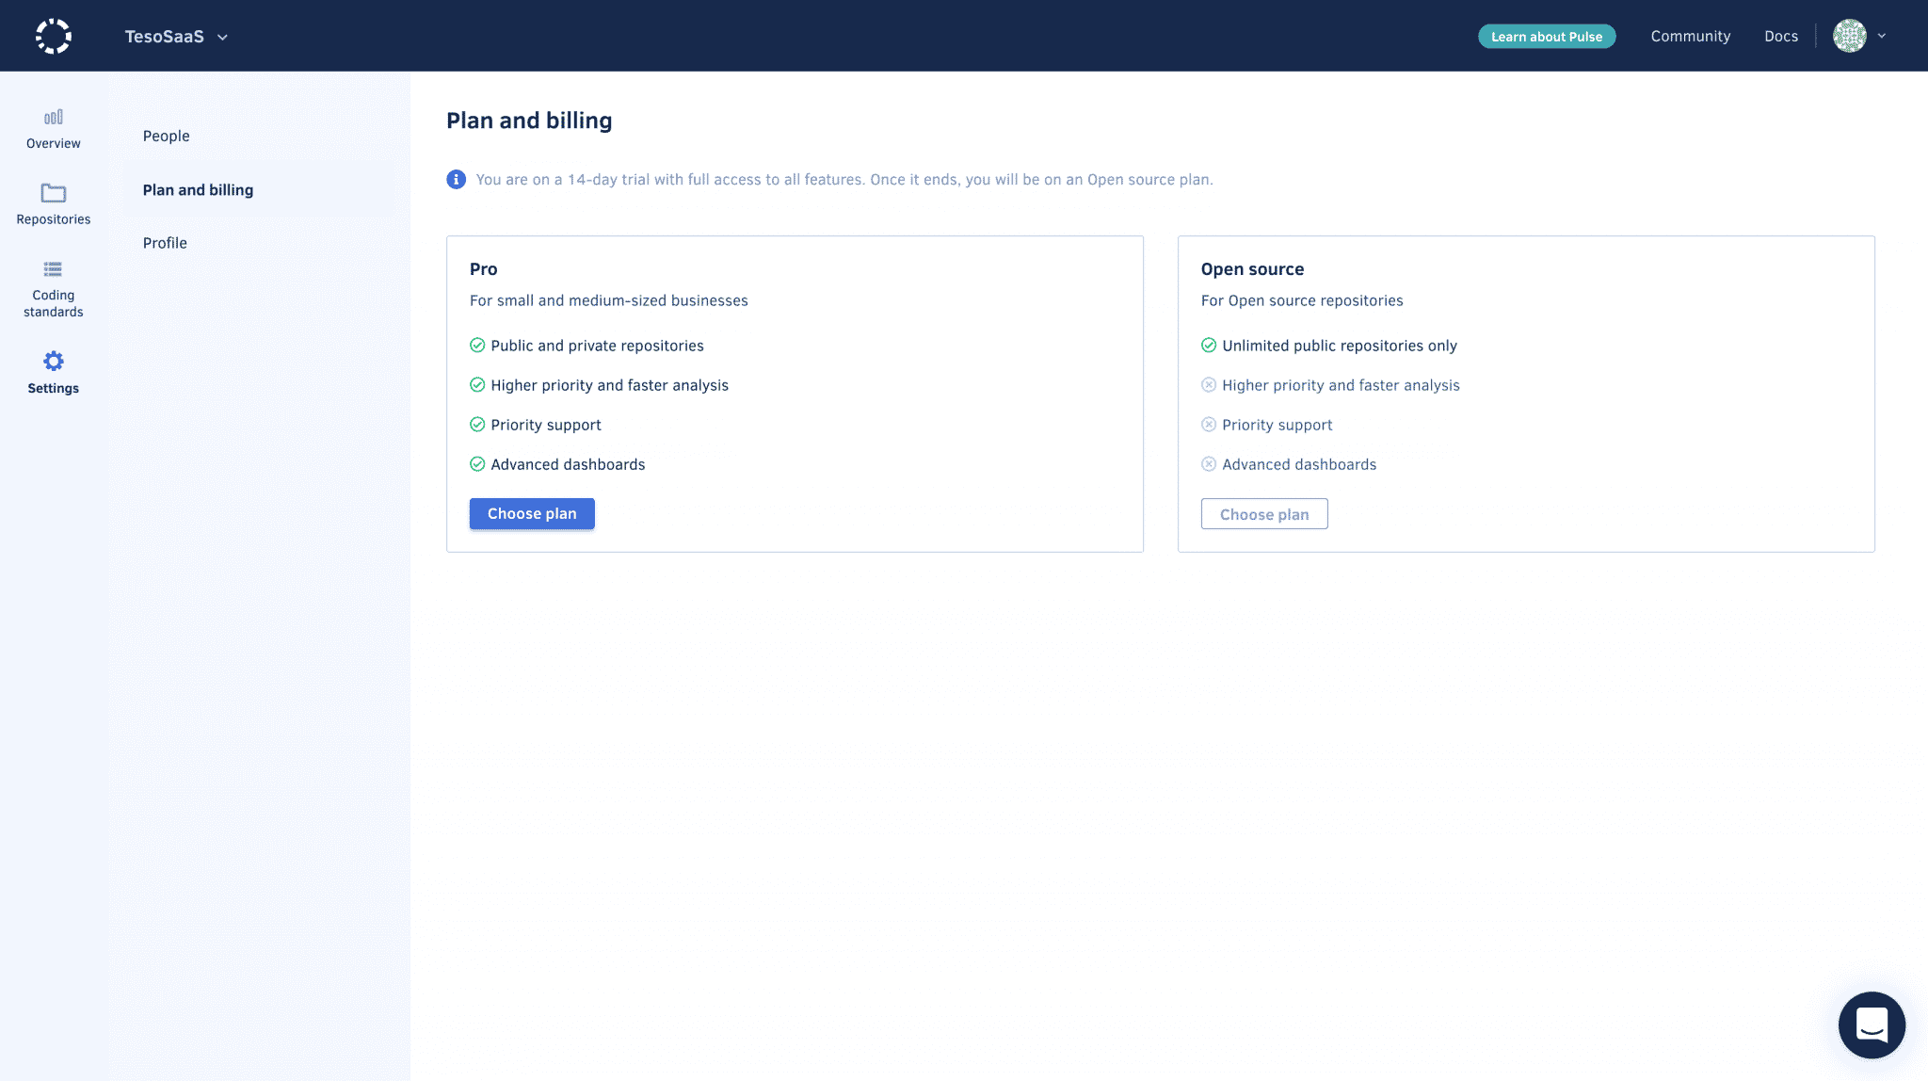The width and height of the screenshot is (1928, 1081).
Task: Click the user avatar icon top right
Action: coord(1850,36)
